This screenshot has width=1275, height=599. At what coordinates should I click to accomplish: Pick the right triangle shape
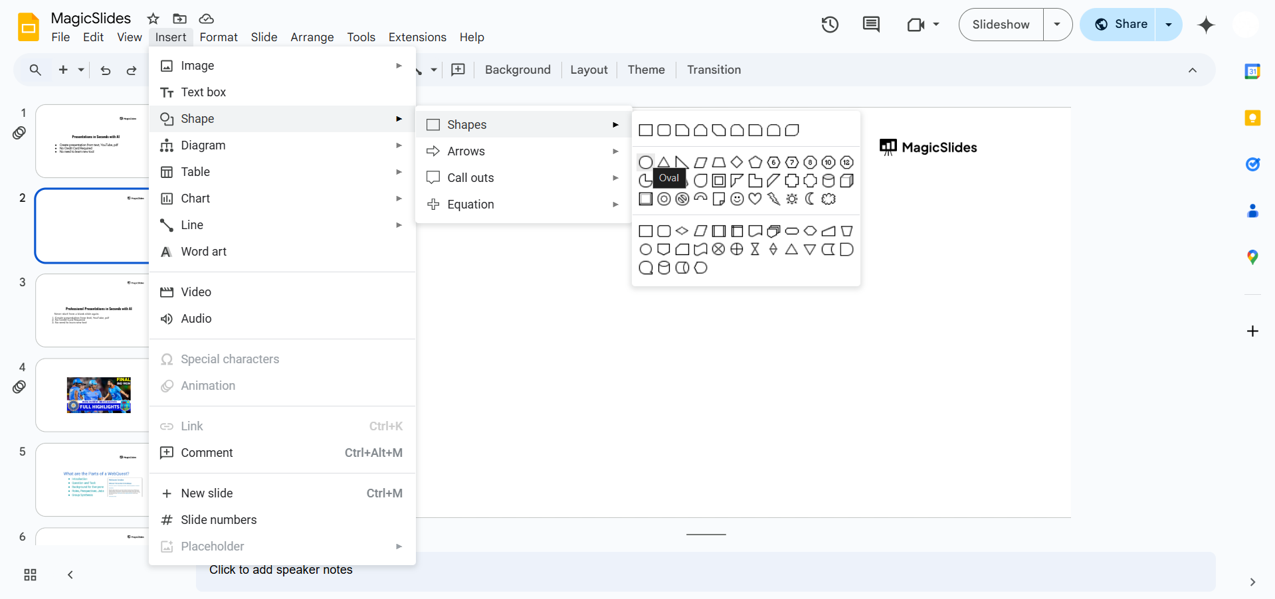click(682, 163)
